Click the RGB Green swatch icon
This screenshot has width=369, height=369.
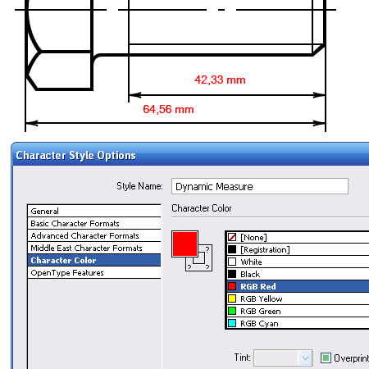point(232,311)
